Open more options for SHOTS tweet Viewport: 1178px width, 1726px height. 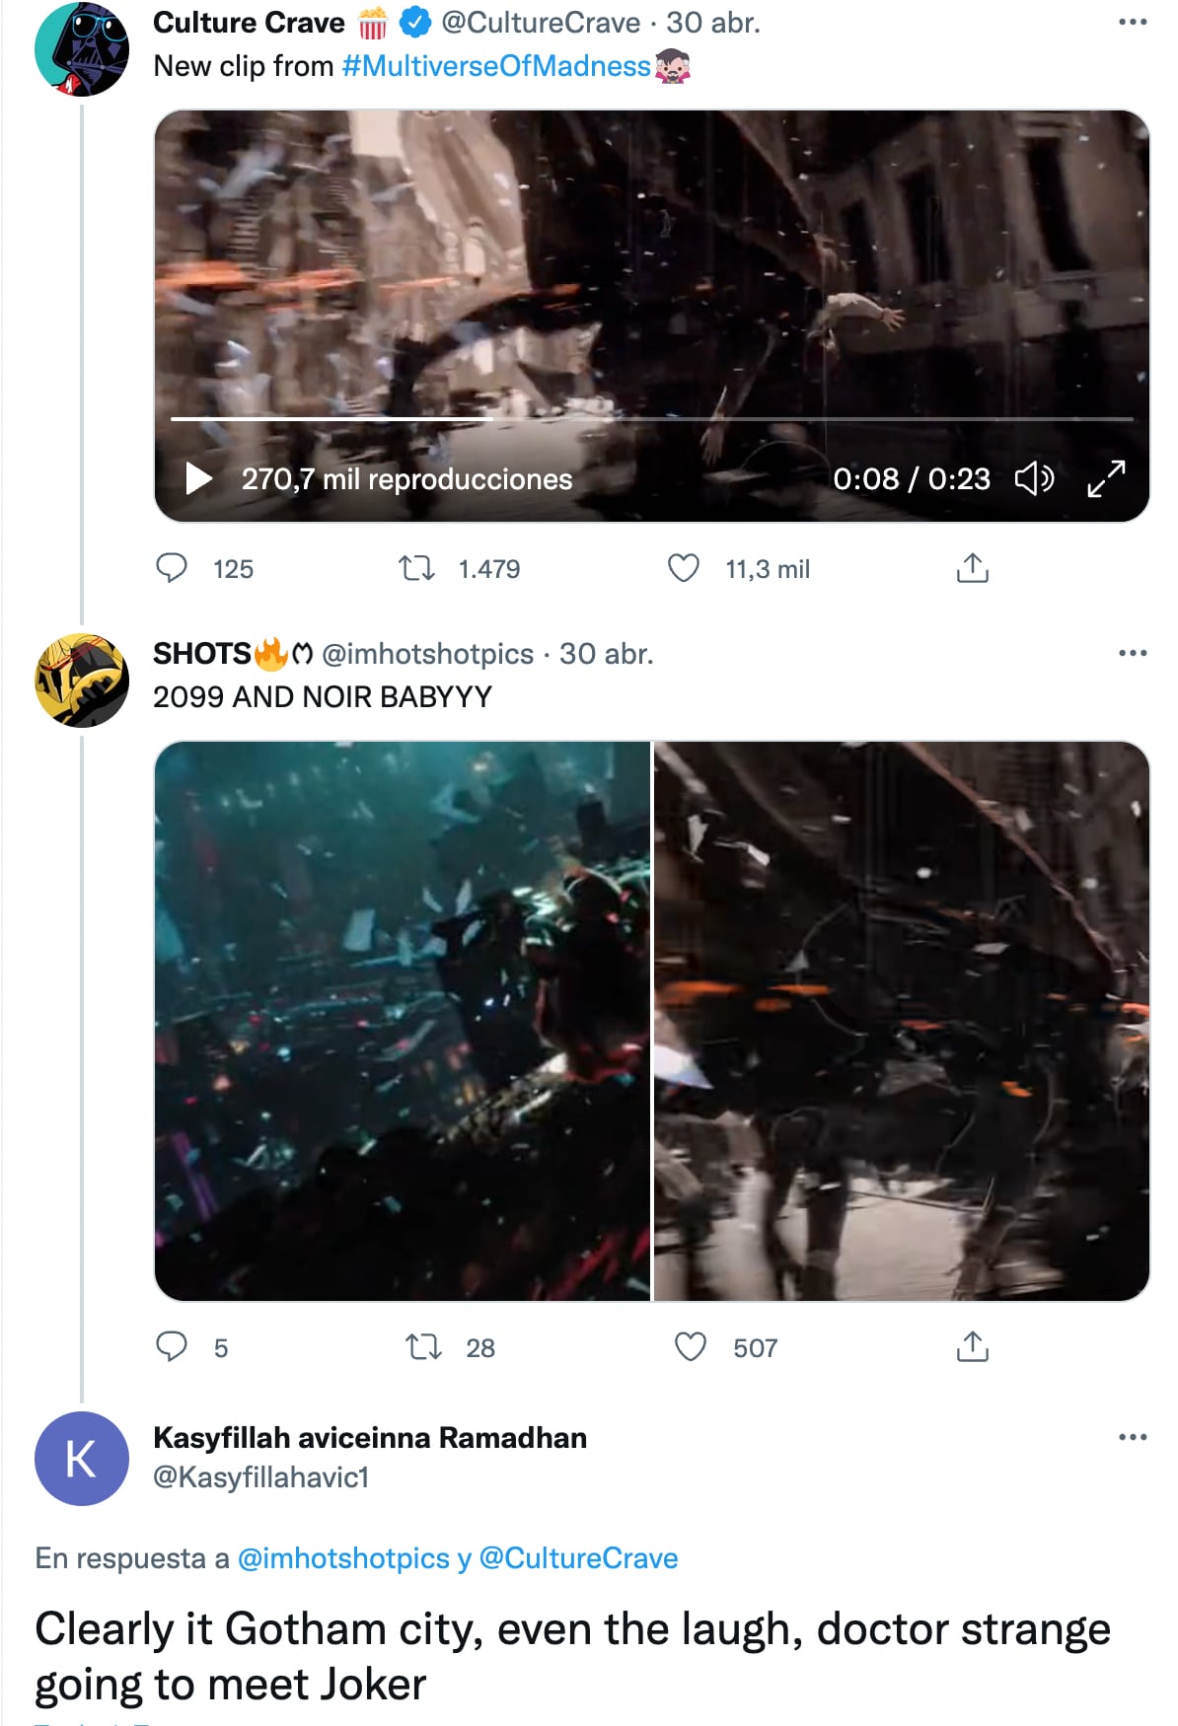coord(1132,653)
